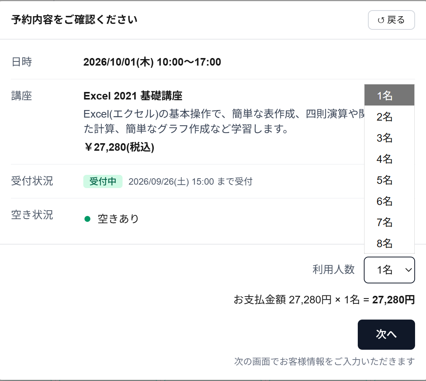426x381 pixels.
Task: Click the total amount 27,280円
Action: click(394, 300)
